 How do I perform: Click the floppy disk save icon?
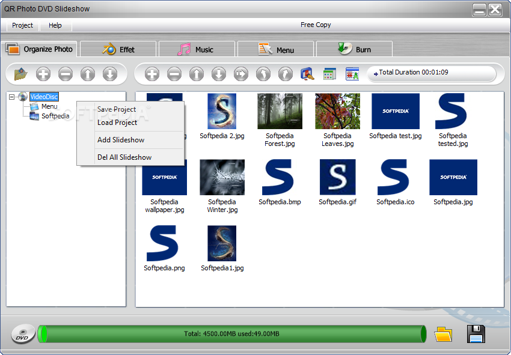[x=476, y=334]
